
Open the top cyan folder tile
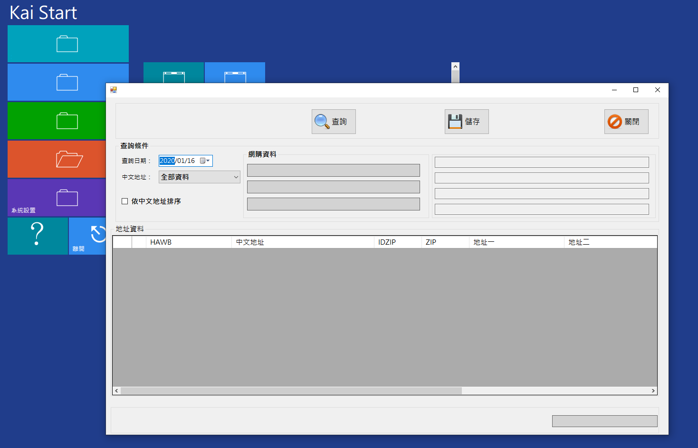point(68,44)
